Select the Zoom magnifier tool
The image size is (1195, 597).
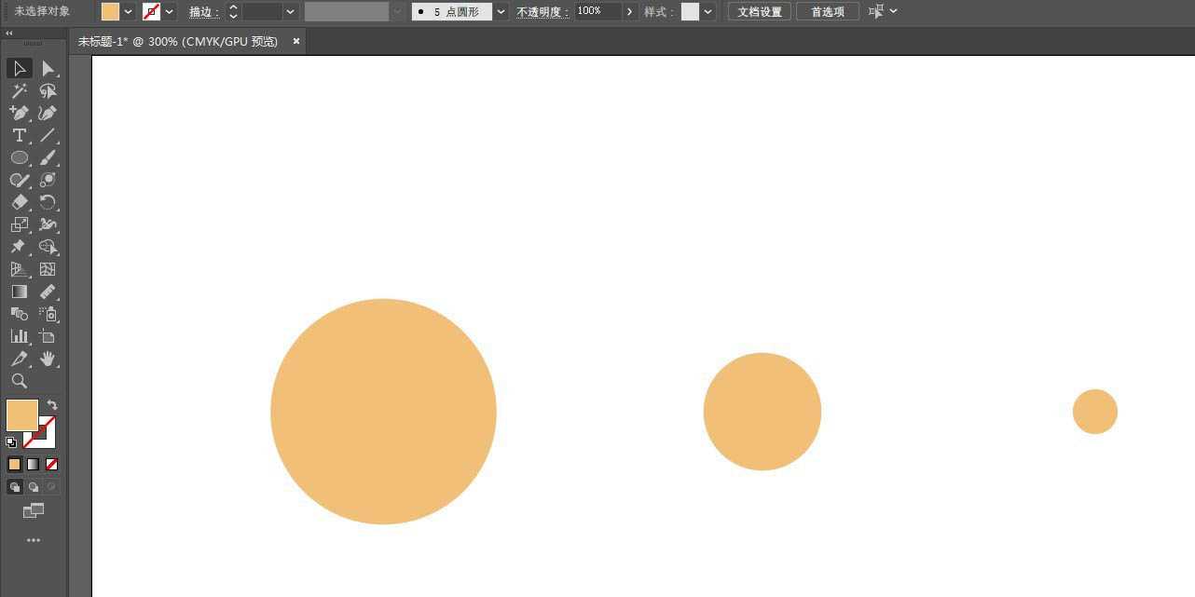[19, 381]
